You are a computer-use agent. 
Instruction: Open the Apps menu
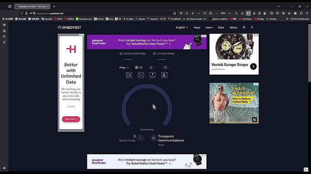tap(197, 28)
